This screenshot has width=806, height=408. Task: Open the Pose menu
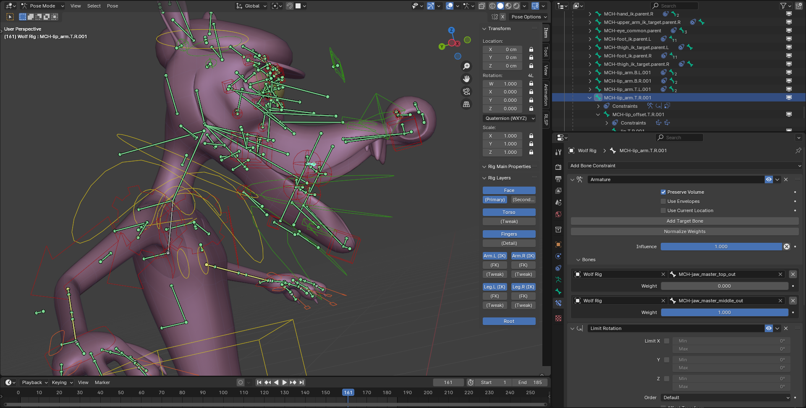click(x=113, y=6)
